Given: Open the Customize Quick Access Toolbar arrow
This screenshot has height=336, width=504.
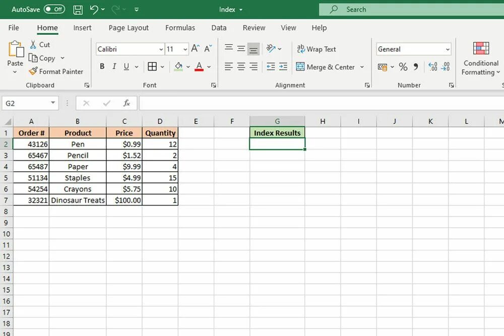Looking at the screenshot, I should coord(136,9).
